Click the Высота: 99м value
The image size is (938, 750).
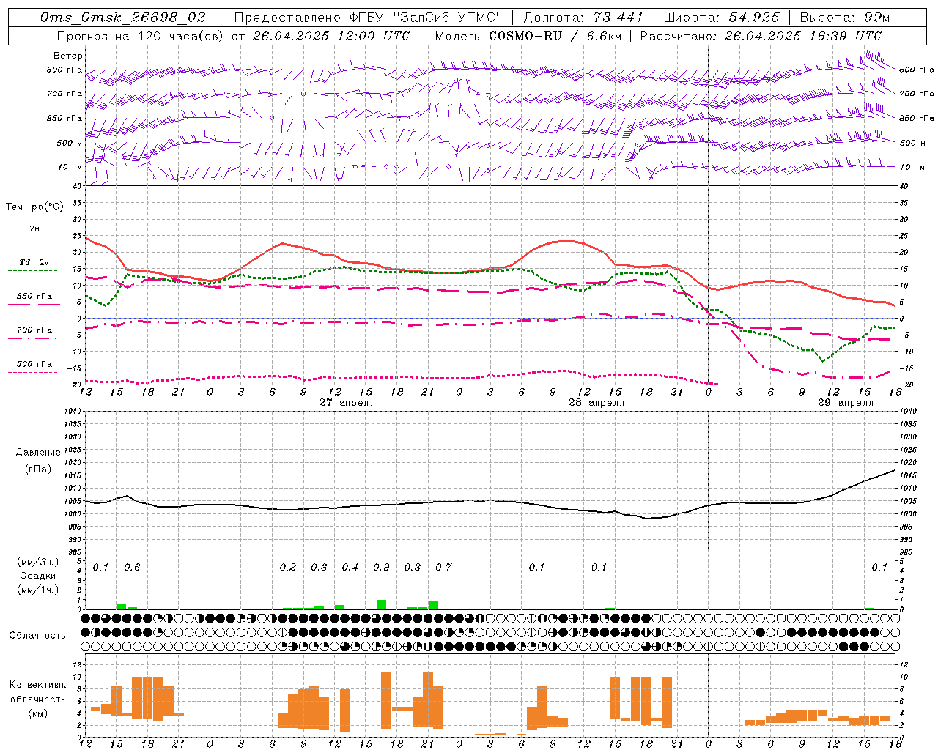844,17
